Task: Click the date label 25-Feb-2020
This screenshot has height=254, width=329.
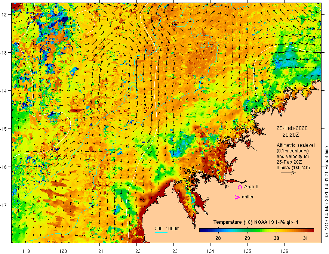Action: [292, 128]
